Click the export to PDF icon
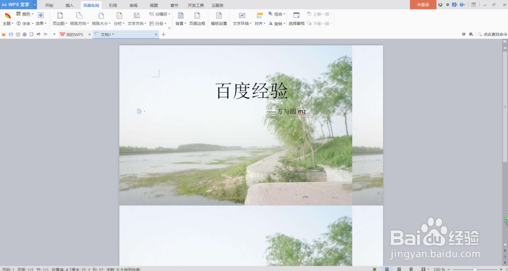This screenshot has height=271, width=508. pyautogui.click(x=18, y=34)
